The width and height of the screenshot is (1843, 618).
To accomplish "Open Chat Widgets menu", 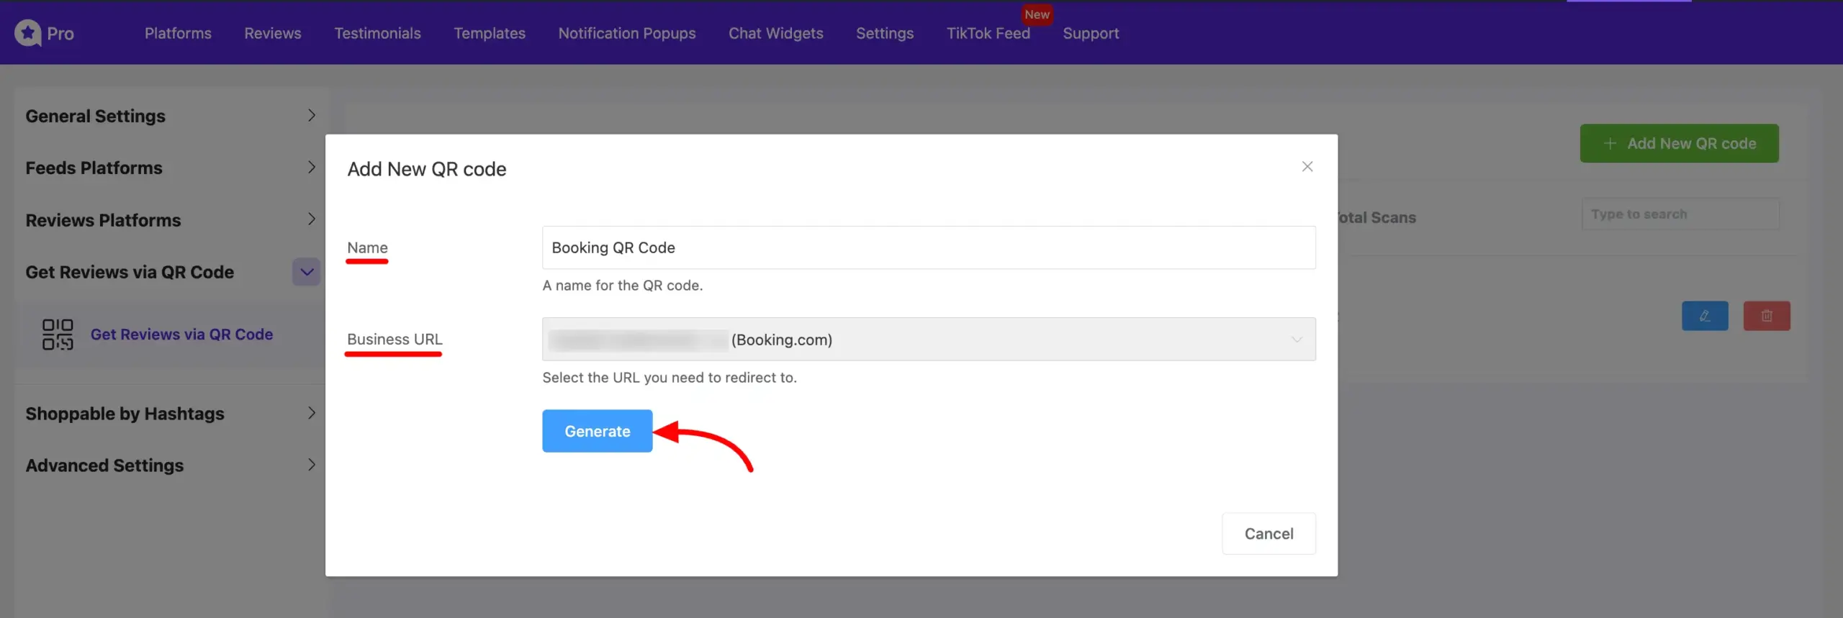I will tap(776, 33).
